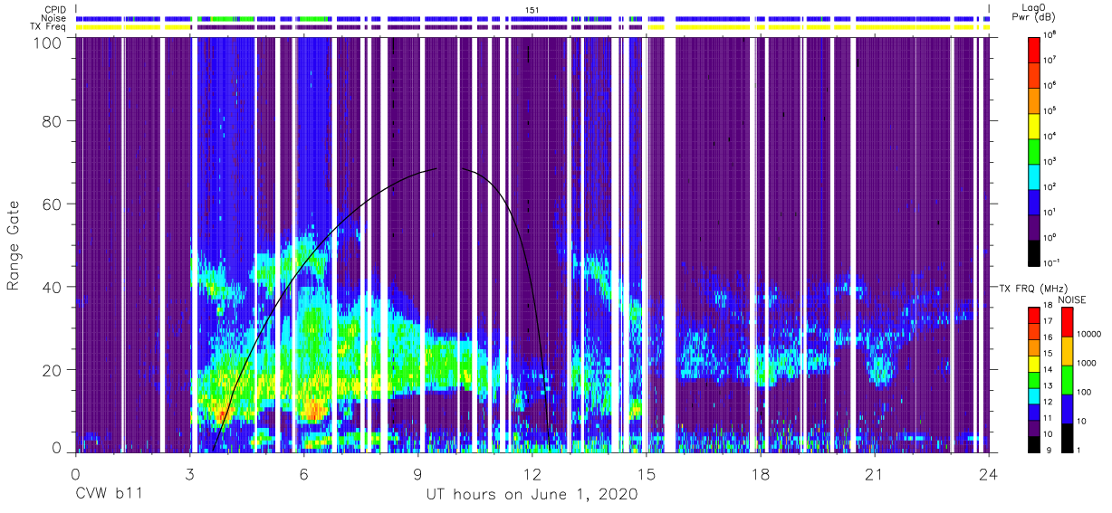The width and height of the screenshot is (1112, 513).
Task: Click the '40' tick label on the Range Gate axis
Action: 53,287
